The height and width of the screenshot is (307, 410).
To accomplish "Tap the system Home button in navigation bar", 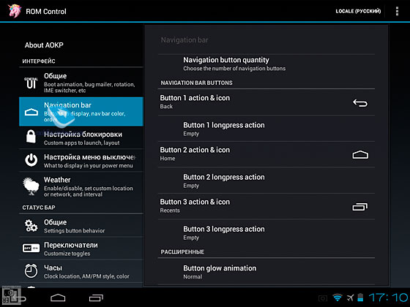I will 58,298.
